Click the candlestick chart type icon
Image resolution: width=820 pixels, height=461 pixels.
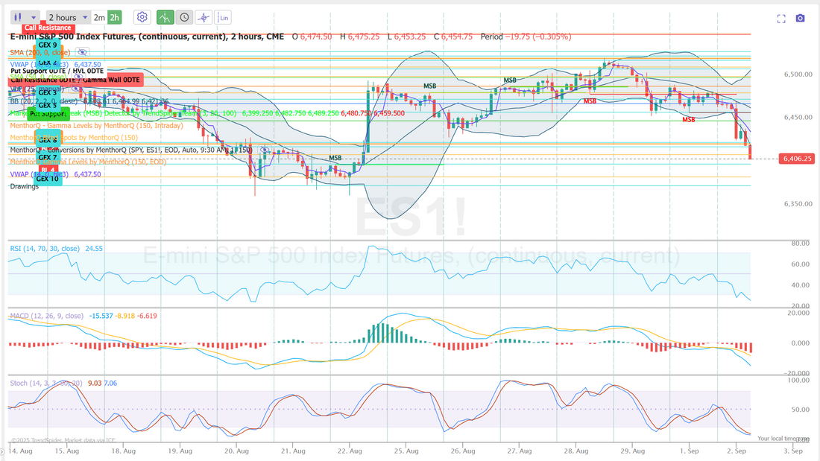(x=19, y=17)
